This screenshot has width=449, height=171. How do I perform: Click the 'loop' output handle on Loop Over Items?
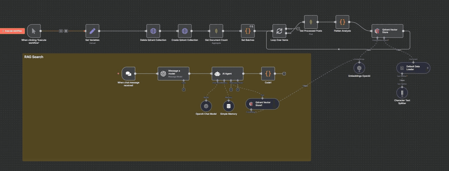(286, 33)
